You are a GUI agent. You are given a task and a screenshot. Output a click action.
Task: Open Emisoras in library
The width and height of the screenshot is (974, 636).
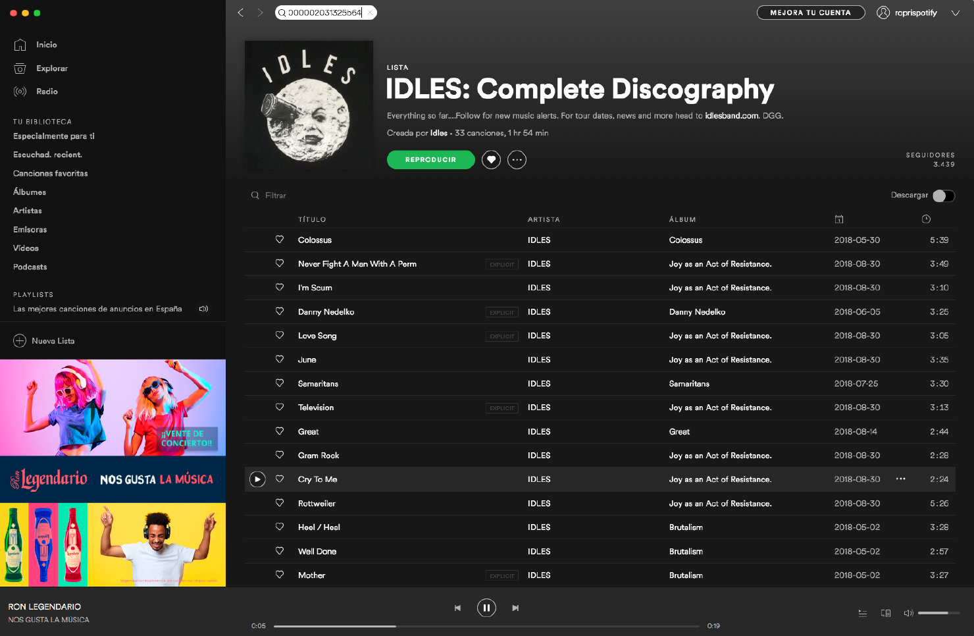point(30,230)
